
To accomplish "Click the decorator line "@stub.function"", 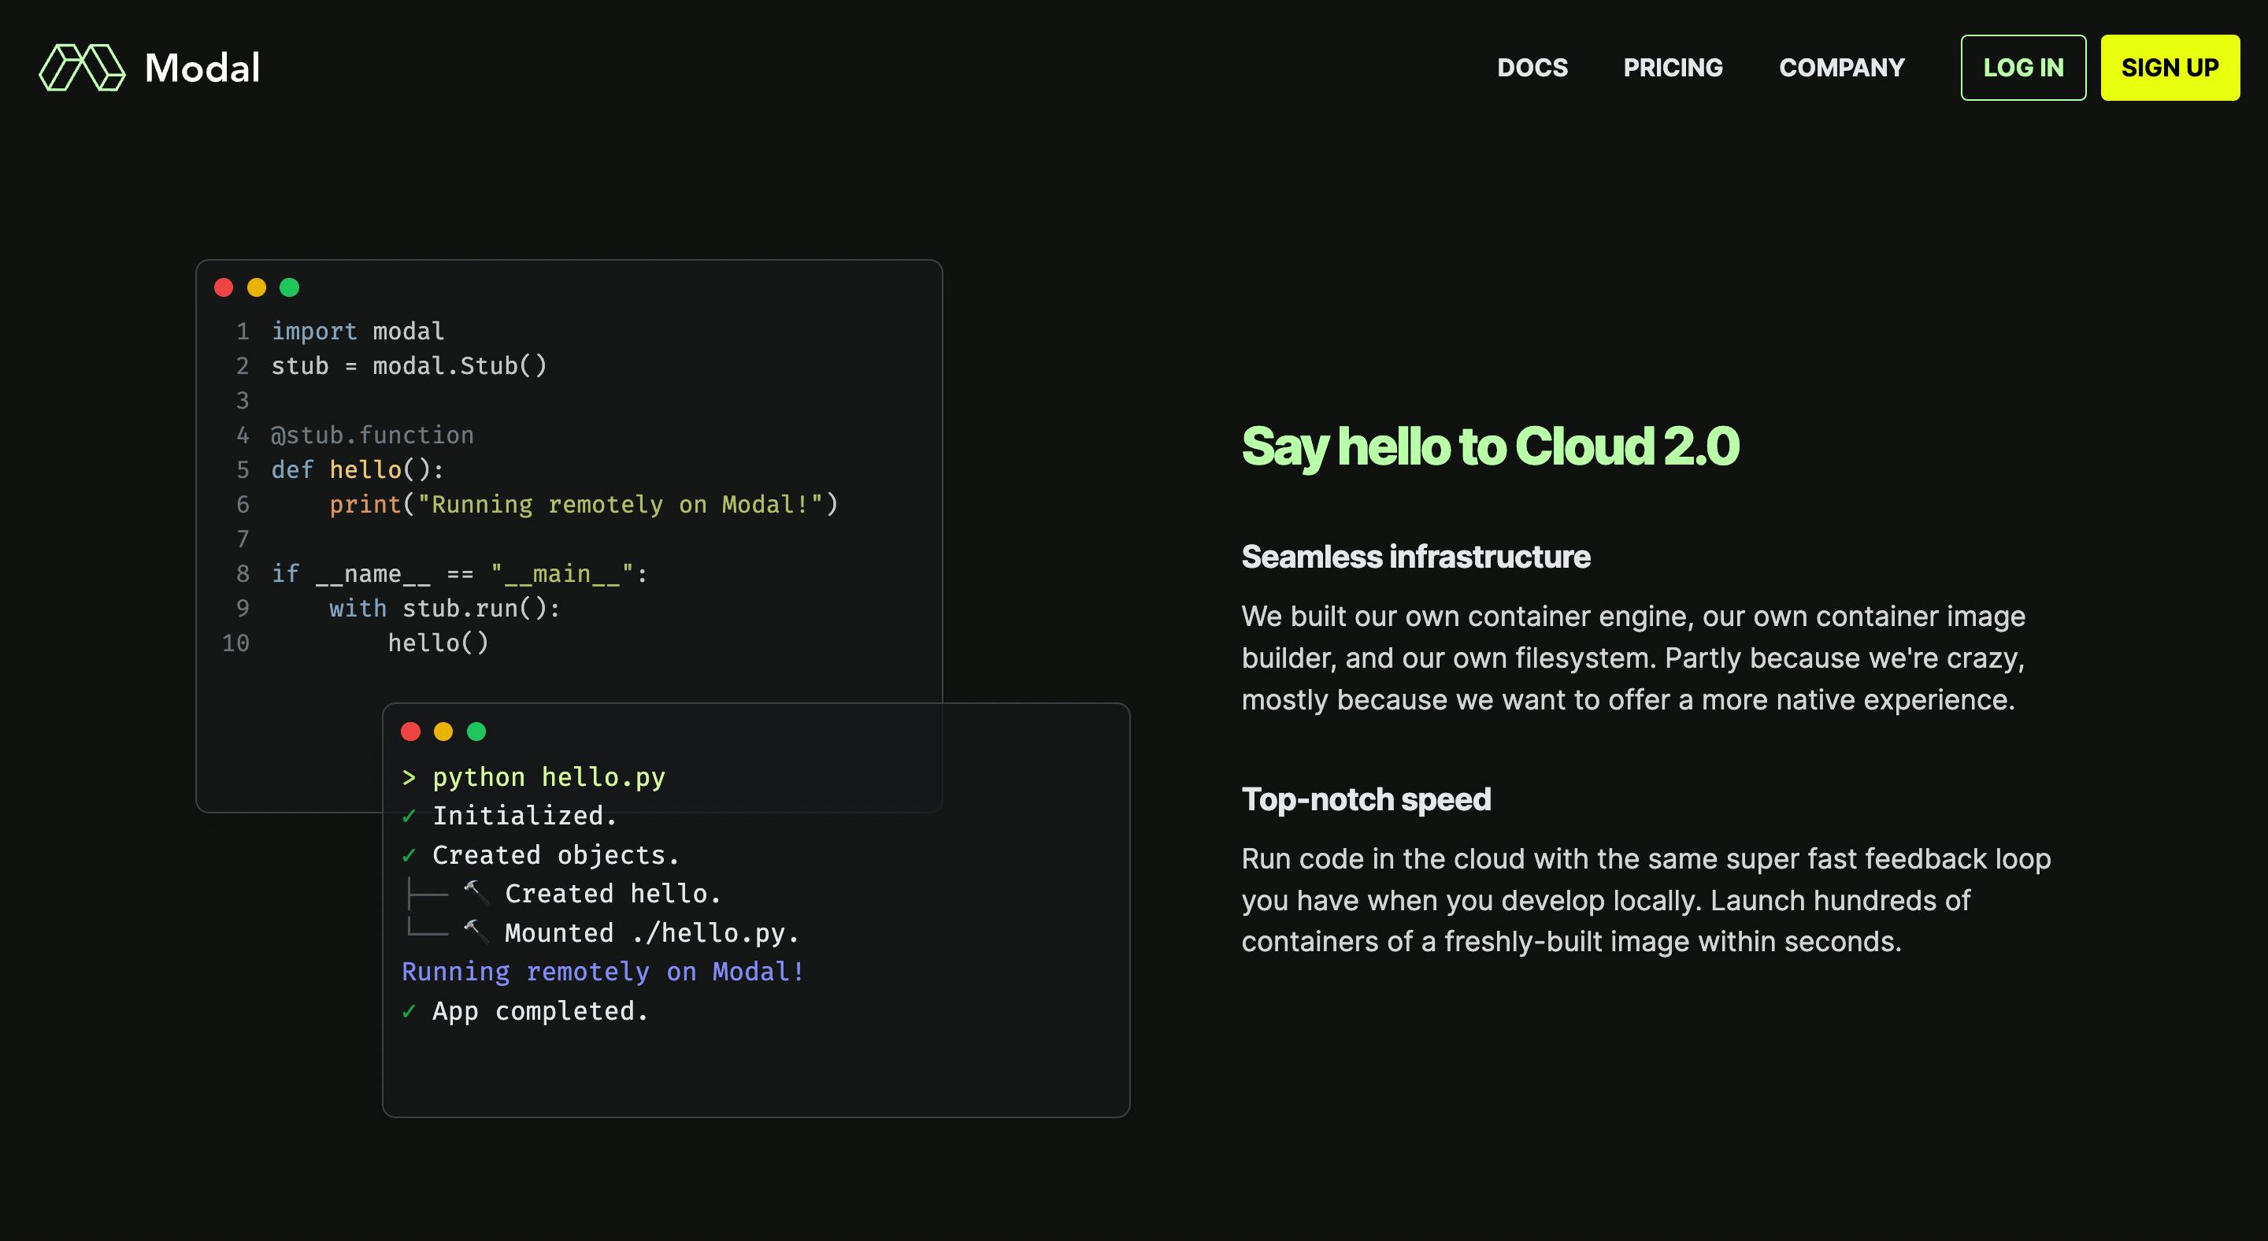I will pyautogui.click(x=372, y=435).
